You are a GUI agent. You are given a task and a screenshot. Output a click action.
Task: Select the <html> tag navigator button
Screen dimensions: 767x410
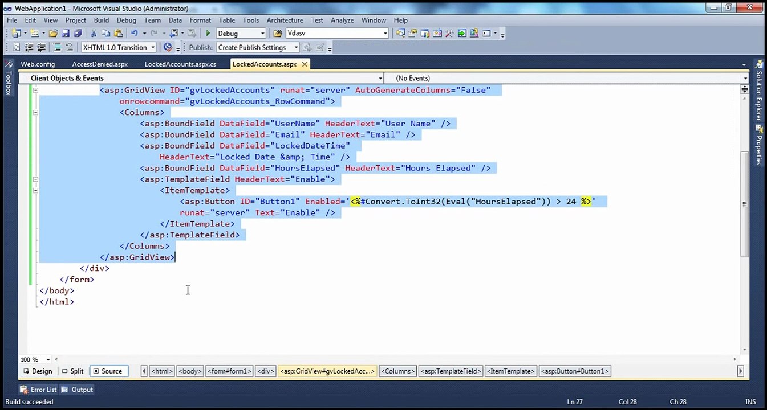(x=162, y=371)
